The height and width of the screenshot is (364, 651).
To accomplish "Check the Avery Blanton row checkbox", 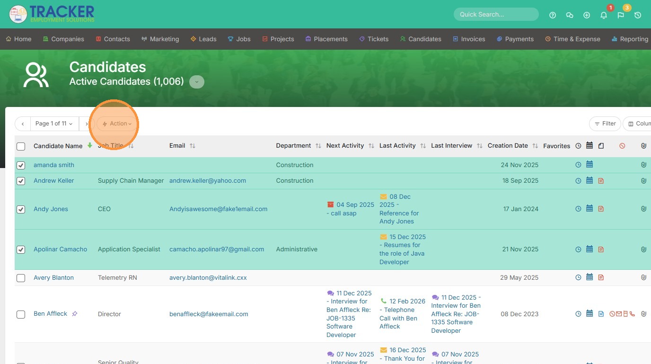I will pos(21,278).
